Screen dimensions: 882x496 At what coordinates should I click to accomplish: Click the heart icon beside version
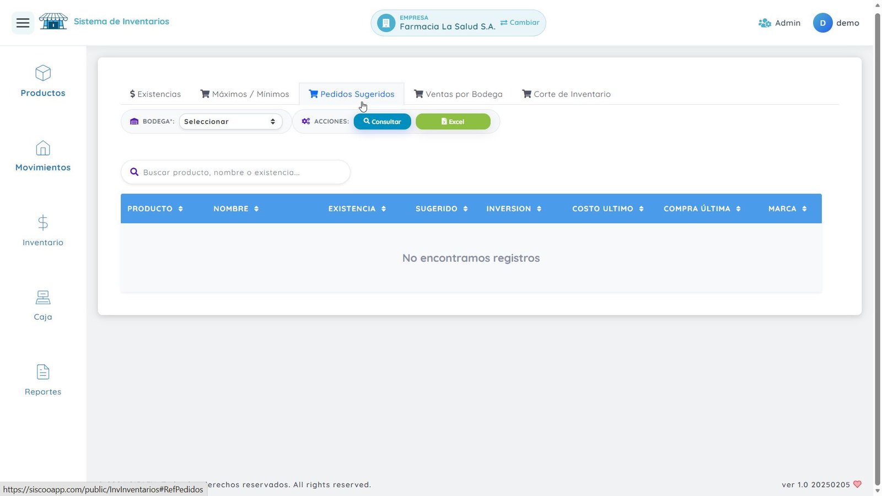857,484
